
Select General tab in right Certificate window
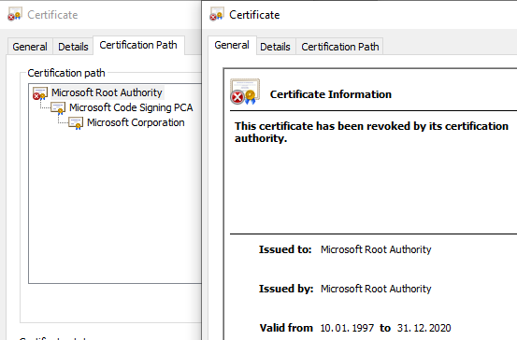point(232,45)
